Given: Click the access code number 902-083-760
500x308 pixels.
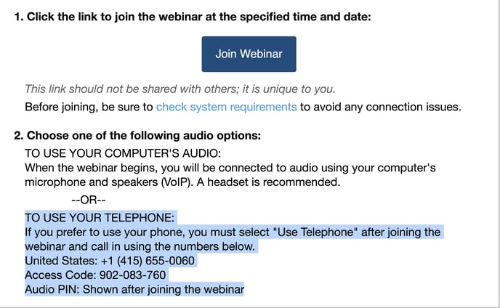Looking at the screenshot, I should click(133, 275).
